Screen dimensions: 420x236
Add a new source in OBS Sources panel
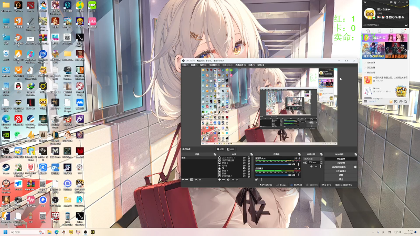[219, 179]
